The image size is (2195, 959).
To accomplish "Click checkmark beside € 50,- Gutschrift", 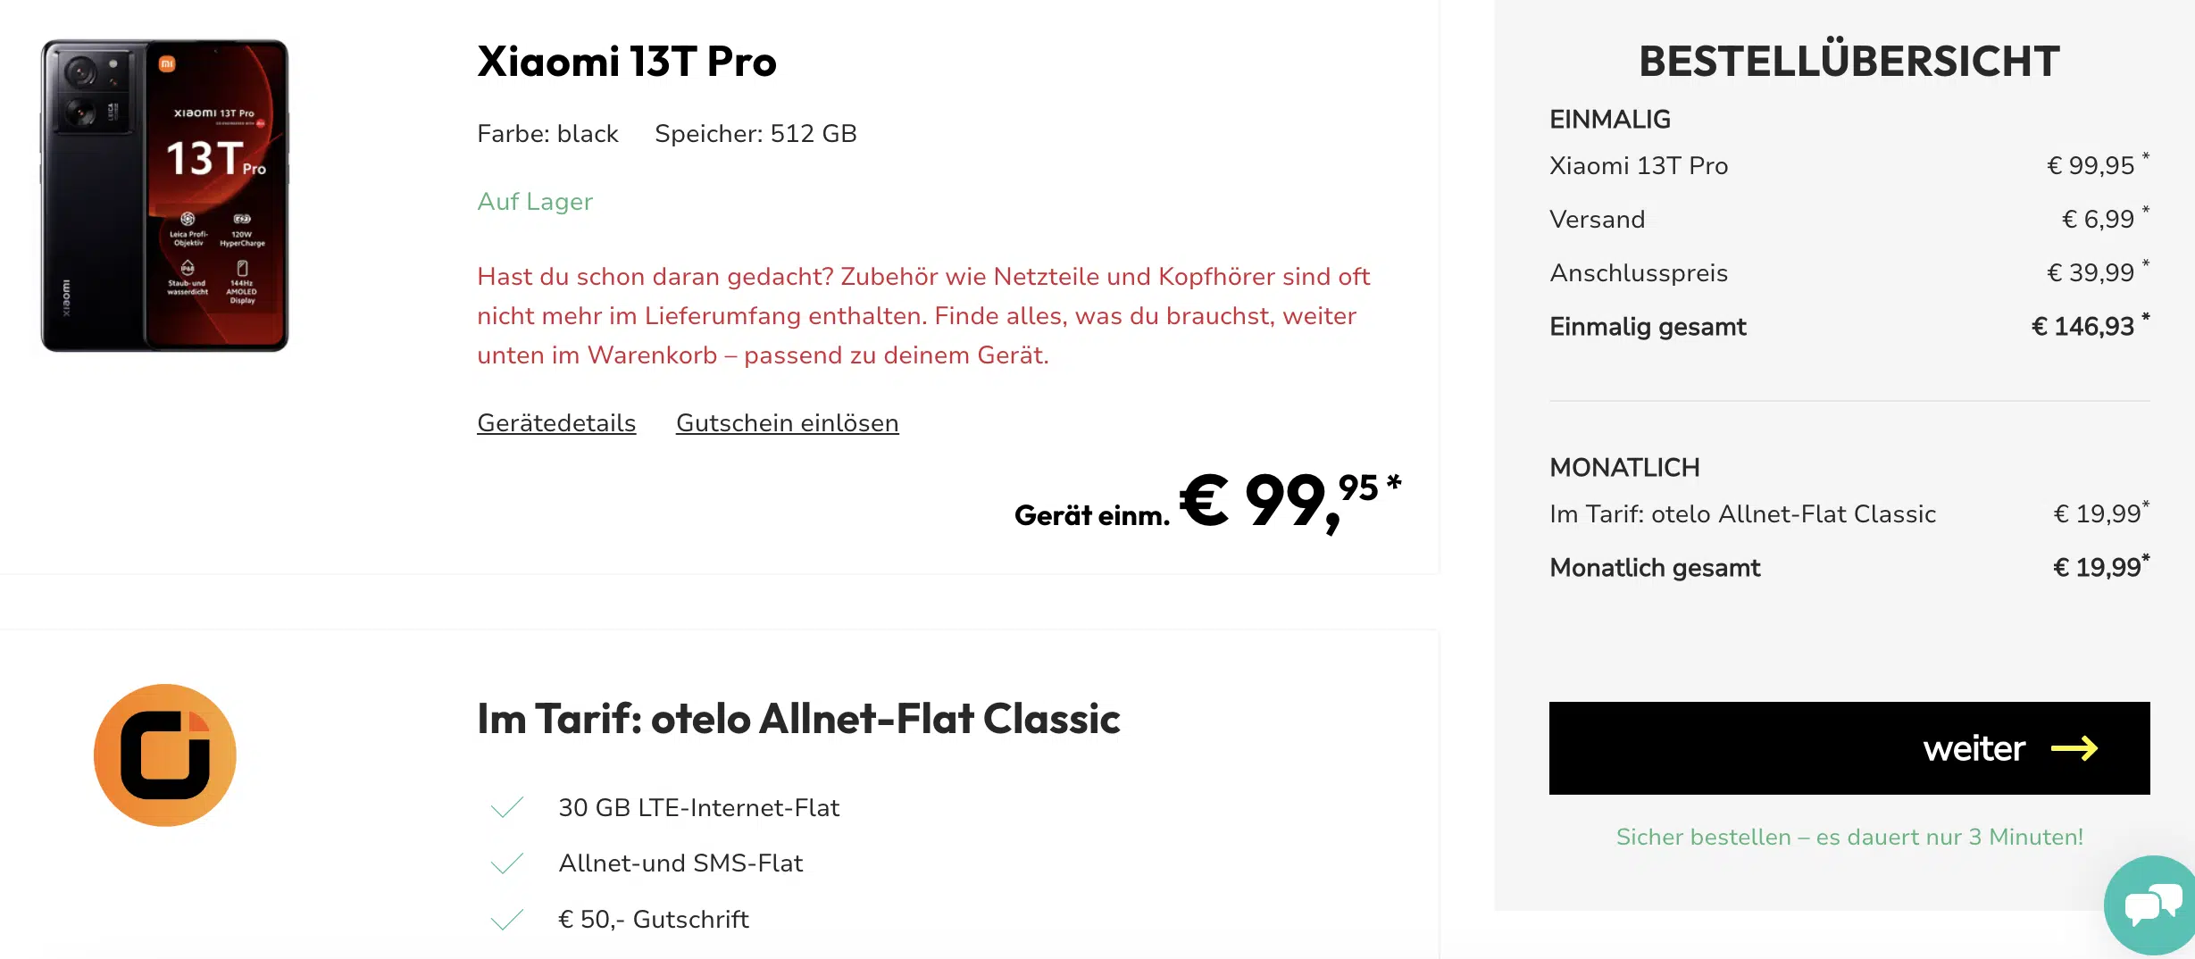I will point(507,920).
